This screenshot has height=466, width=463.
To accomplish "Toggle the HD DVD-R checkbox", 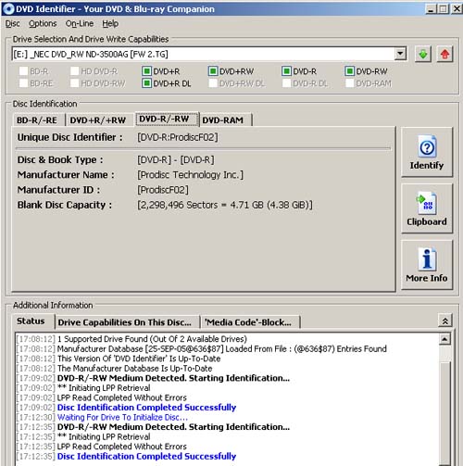I will (x=74, y=71).
